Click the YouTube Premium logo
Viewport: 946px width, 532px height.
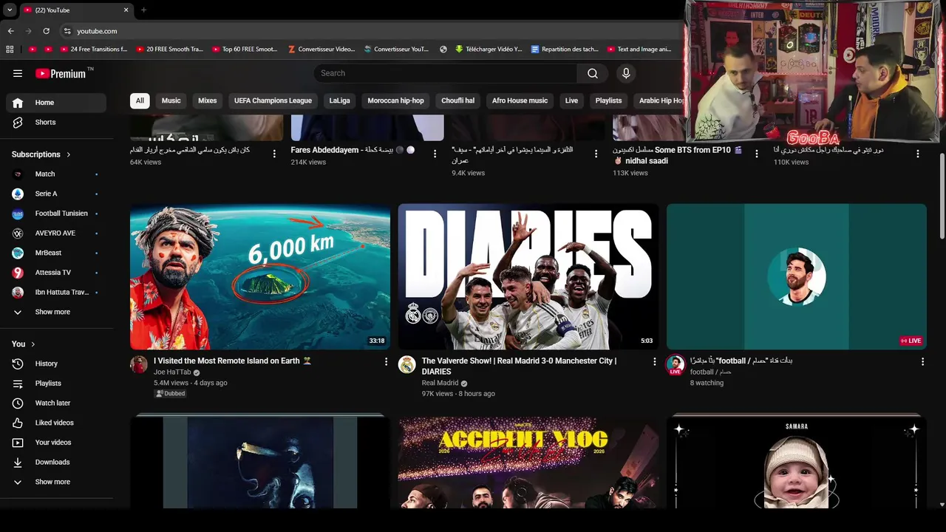click(61, 73)
